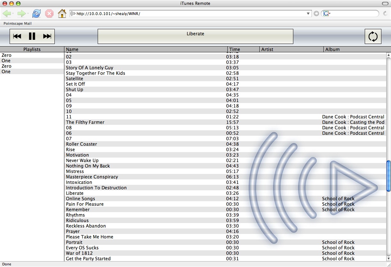The height and width of the screenshot is (267, 391).
Task: Pause the currently playing song
Action: 32,36
